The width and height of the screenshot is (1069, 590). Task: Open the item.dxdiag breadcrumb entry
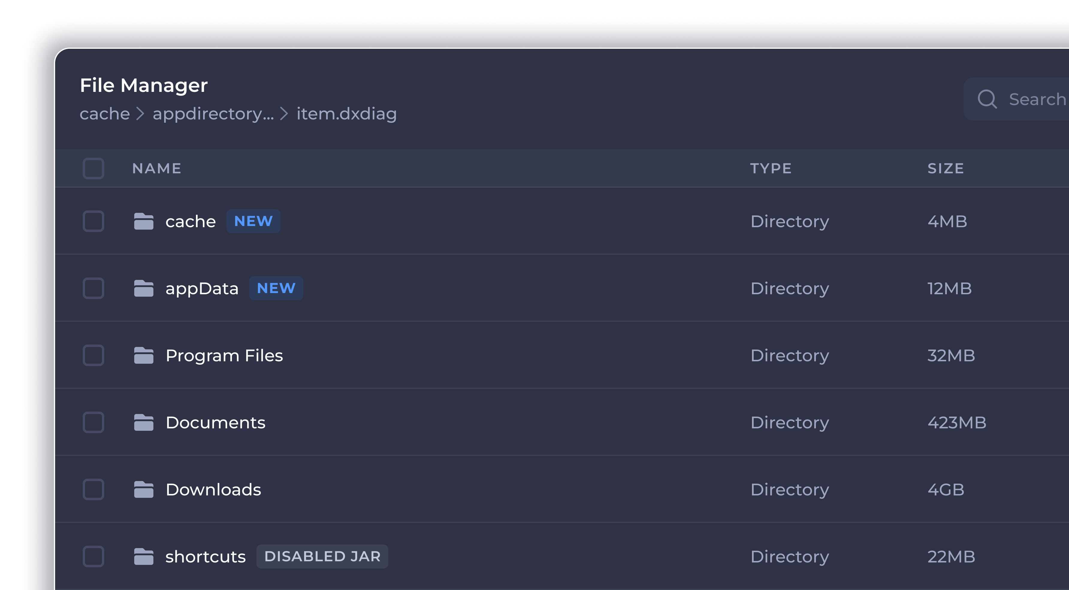pyautogui.click(x=346, y=114)
